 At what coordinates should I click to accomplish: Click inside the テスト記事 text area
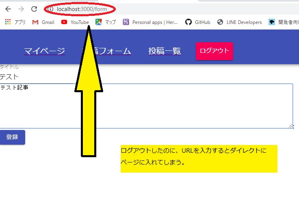click(x=146, y=106)
